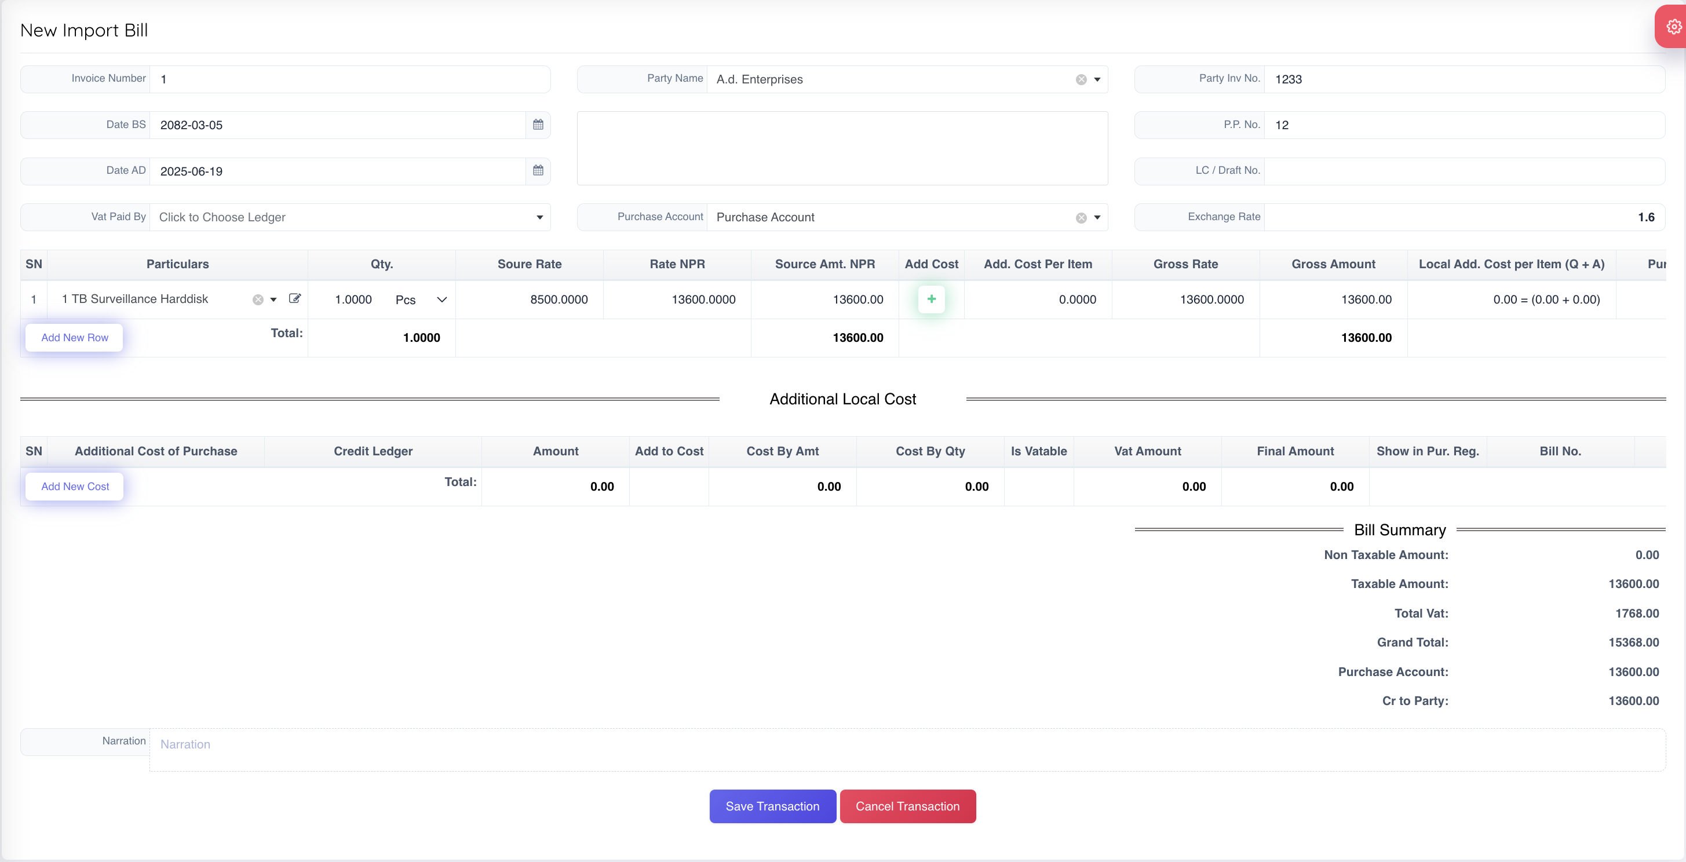This screenshot has height=862, width=1686.
Task: Click Add New Cost button
Action: pos(75,486)
